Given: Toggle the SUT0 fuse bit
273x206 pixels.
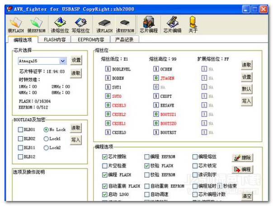Looking at the screenshot, I should [108, 96].
